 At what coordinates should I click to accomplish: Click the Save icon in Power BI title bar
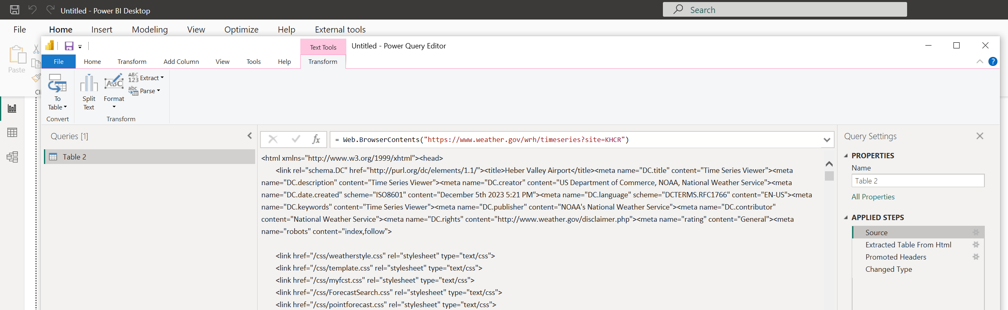15,10
